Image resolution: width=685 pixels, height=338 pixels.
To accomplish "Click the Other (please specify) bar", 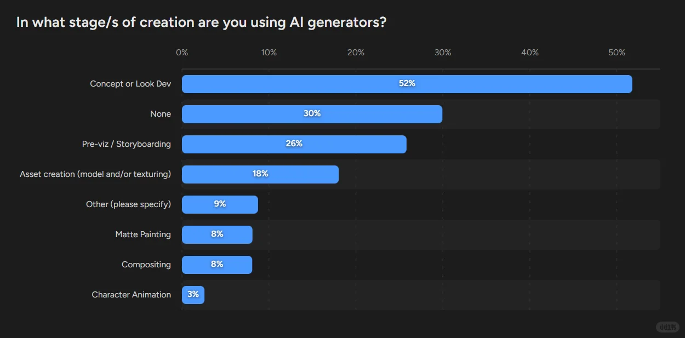I will point(220,204).
